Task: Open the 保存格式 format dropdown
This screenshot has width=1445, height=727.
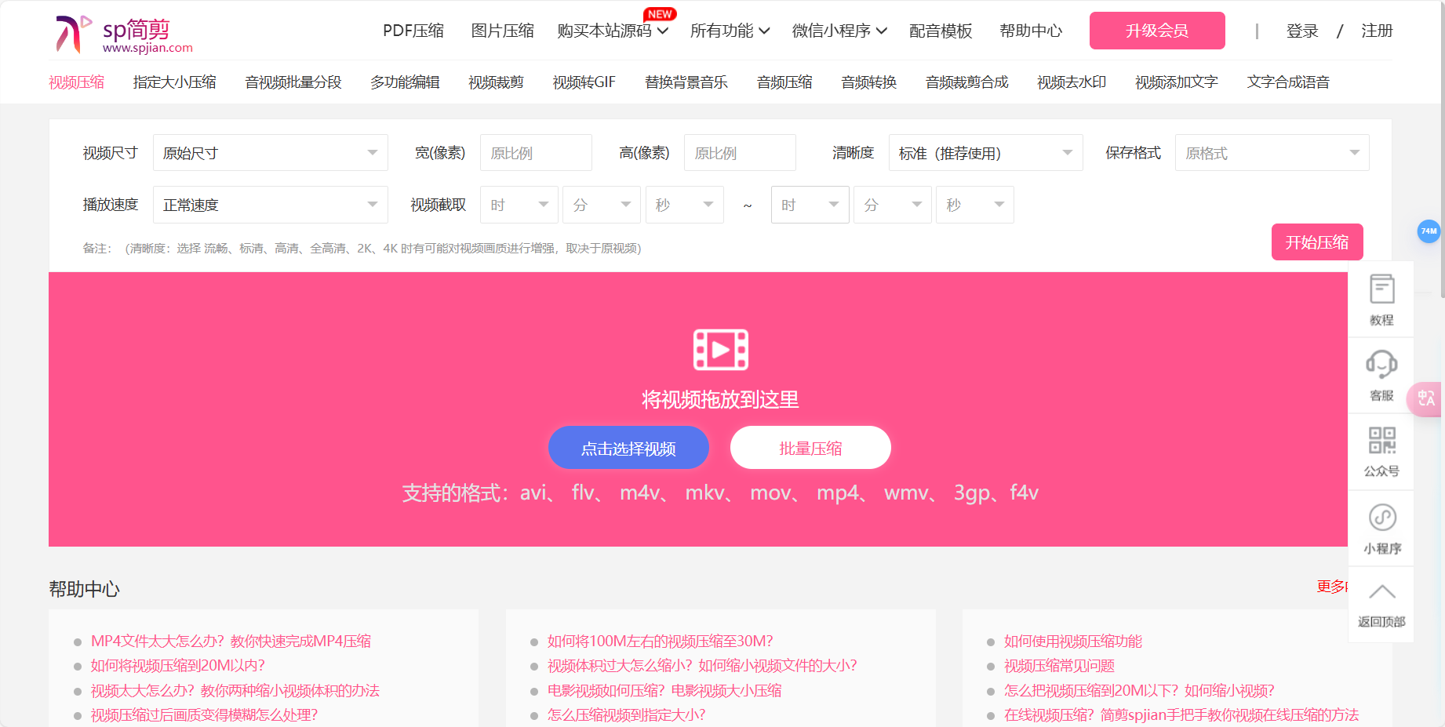Action: click(1272, 152)
